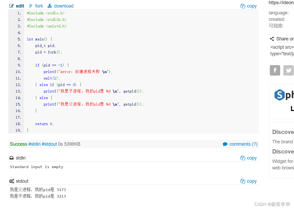
Task: Click 'if (pid == -1) {' on line 9
Action: [52, 65]
